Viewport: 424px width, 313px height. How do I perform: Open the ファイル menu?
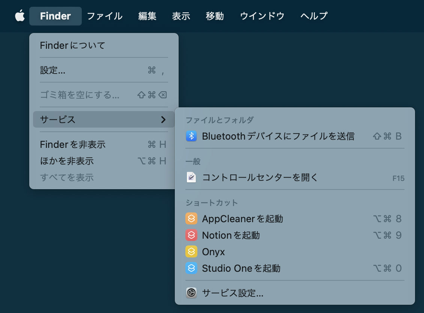coord(105,16)
